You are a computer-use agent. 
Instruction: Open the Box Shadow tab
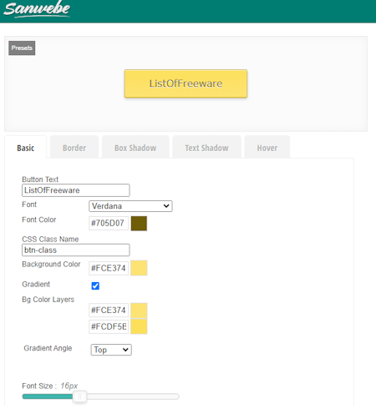point(135,148)
